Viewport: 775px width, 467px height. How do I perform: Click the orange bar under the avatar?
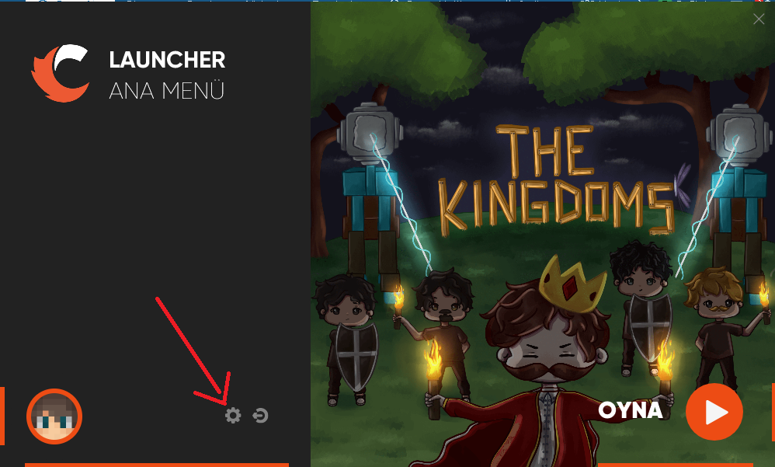pos(157,465)
